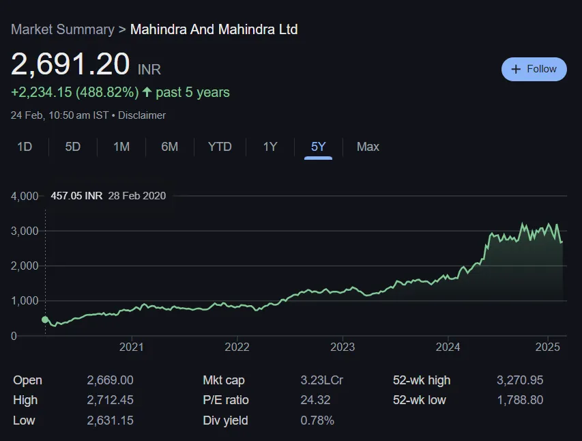Click the 2,000 y-axis label
582x441 pixels.
(25, 266)
